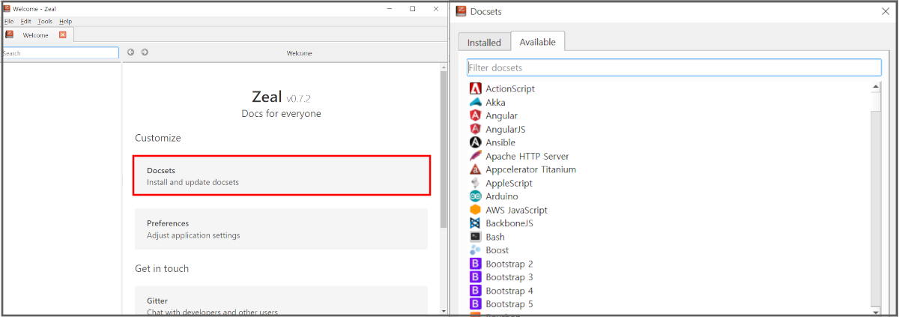The width and height of the screenshot is (899, 317).
Task: Click the Akka docset icon
Action: click(x=475, y=102)
